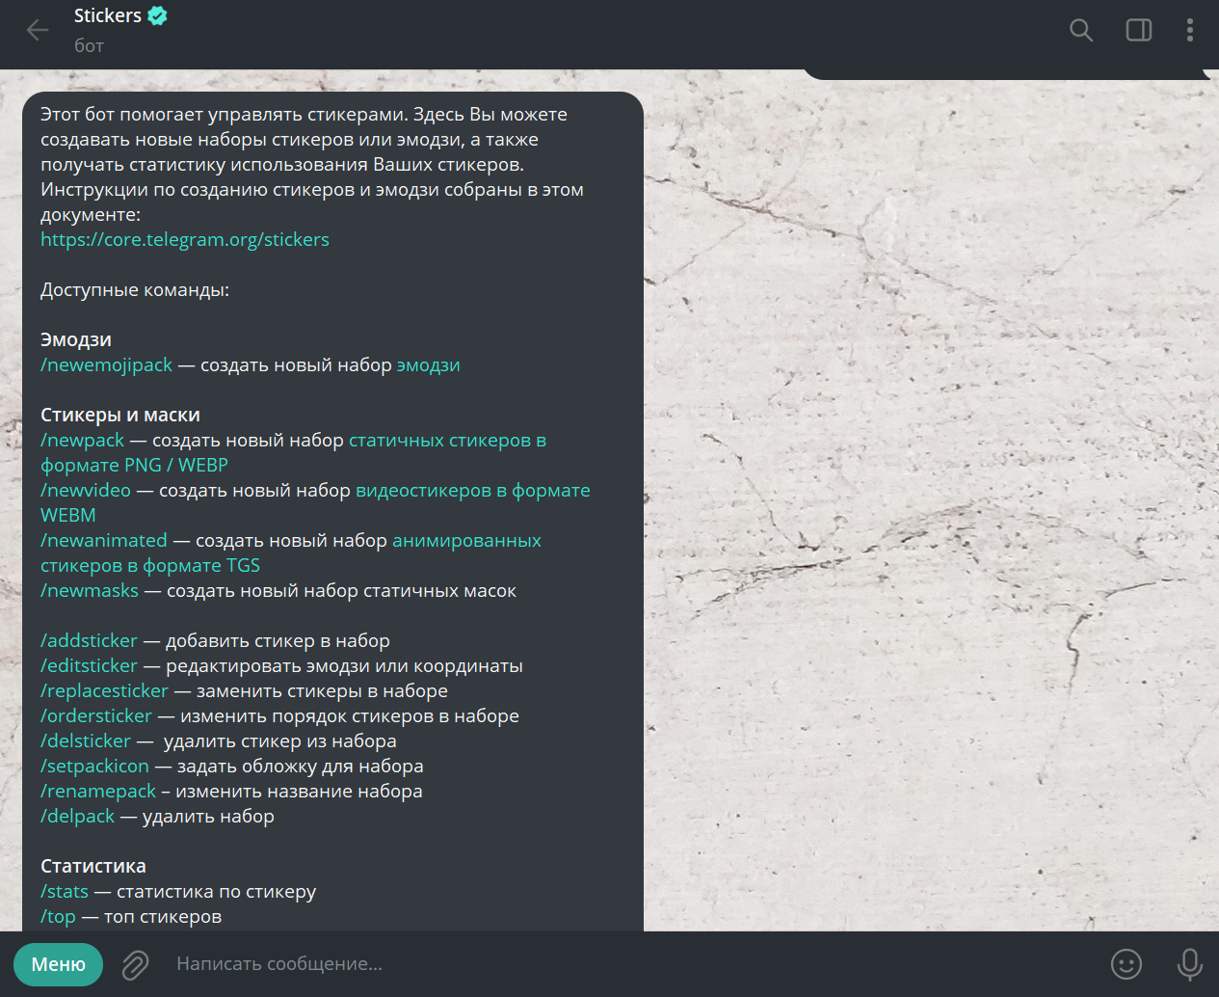This screenshot has height=997, width=1219.
Task: Open Stickers bot profile from header title
Action: [108, 15]
